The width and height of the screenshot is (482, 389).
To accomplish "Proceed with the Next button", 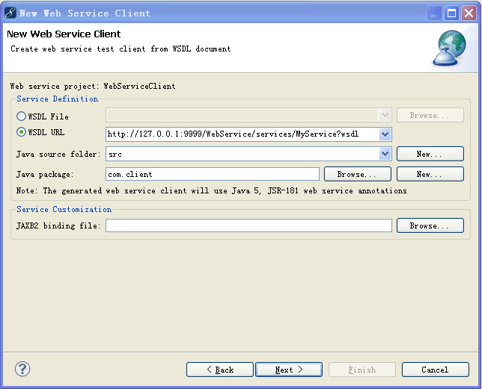I will (x=289, y=370).
